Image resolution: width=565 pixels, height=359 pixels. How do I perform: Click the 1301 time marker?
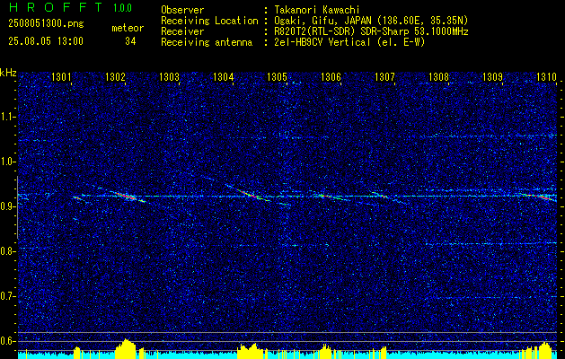click(x=61, y=76)
